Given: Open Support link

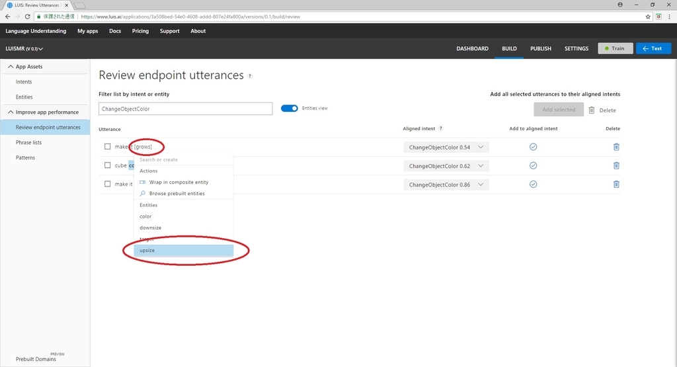Looking at the screenshot, I should click(170, 31).
